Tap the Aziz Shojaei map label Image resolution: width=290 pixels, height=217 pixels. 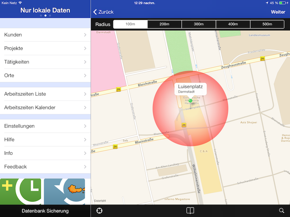point(248,123)
